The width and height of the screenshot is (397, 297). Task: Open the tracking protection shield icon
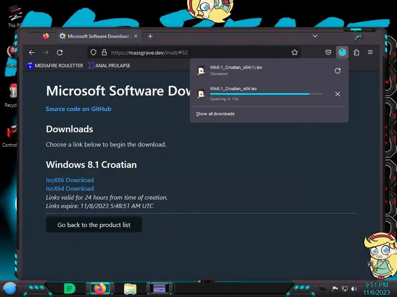pyautogui.click(x=93, y=53)
